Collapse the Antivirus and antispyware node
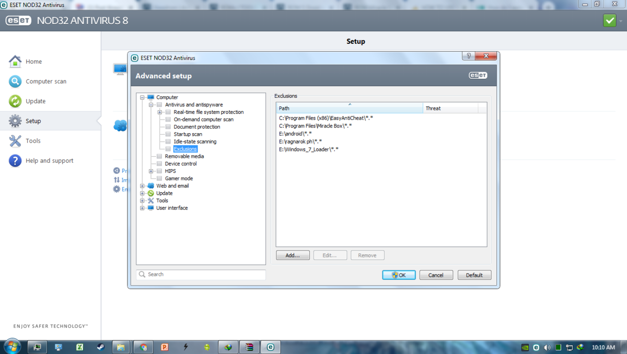This screenshot has width=627, height=354. click(x=151, y=105)
